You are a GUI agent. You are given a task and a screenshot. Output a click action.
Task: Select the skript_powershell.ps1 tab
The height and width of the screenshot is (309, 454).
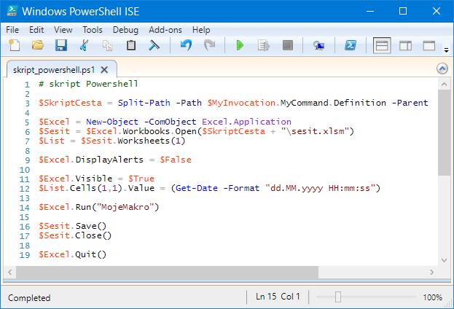pyautogui.click(x=54, y=70)
